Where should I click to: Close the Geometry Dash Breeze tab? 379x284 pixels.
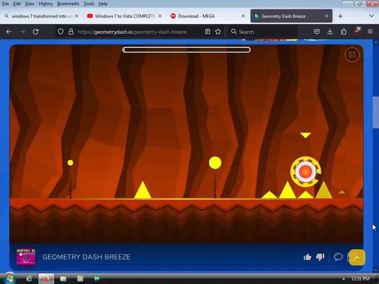click(326, 16)
